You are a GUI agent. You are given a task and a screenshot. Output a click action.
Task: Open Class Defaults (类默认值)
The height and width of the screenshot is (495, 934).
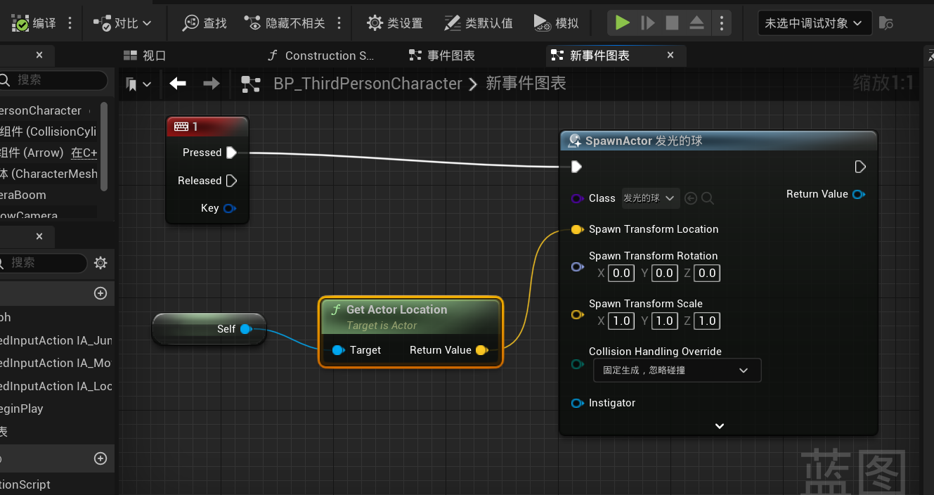479,23
